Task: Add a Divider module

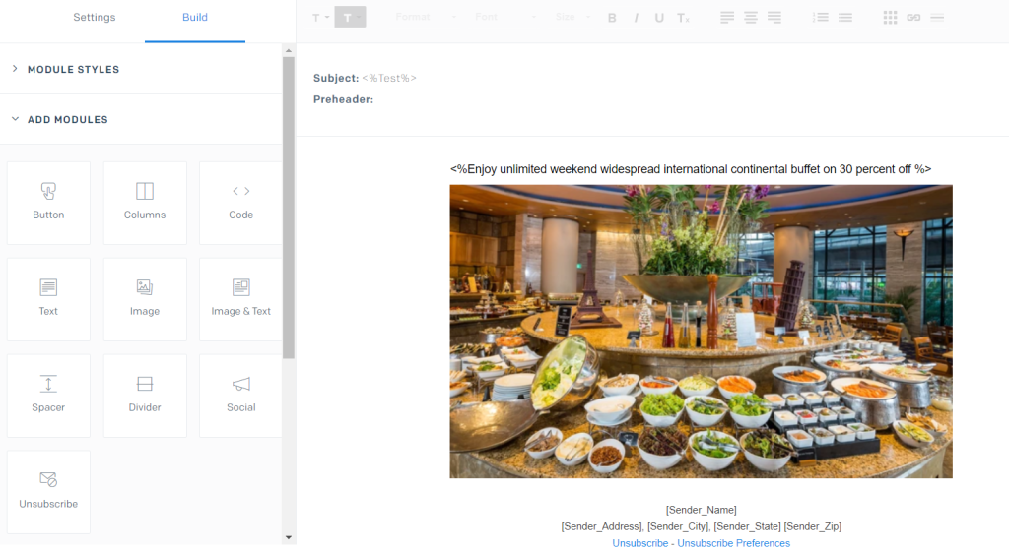Action: point(145,396)
